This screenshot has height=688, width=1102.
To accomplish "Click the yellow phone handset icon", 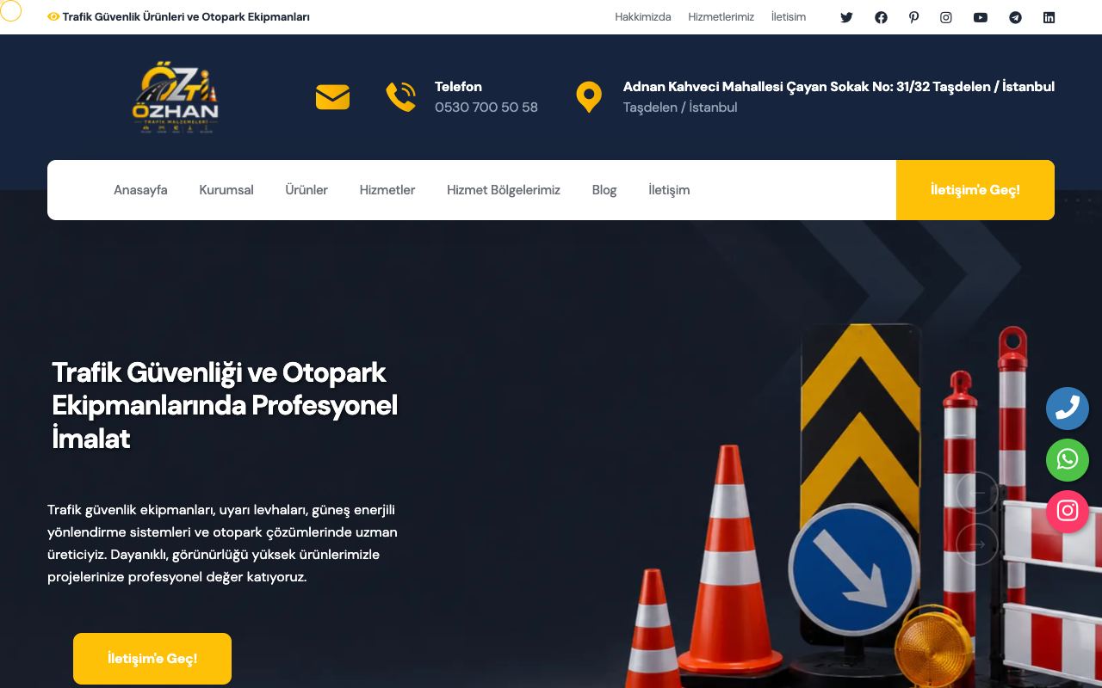I will (x=401, y=97).
